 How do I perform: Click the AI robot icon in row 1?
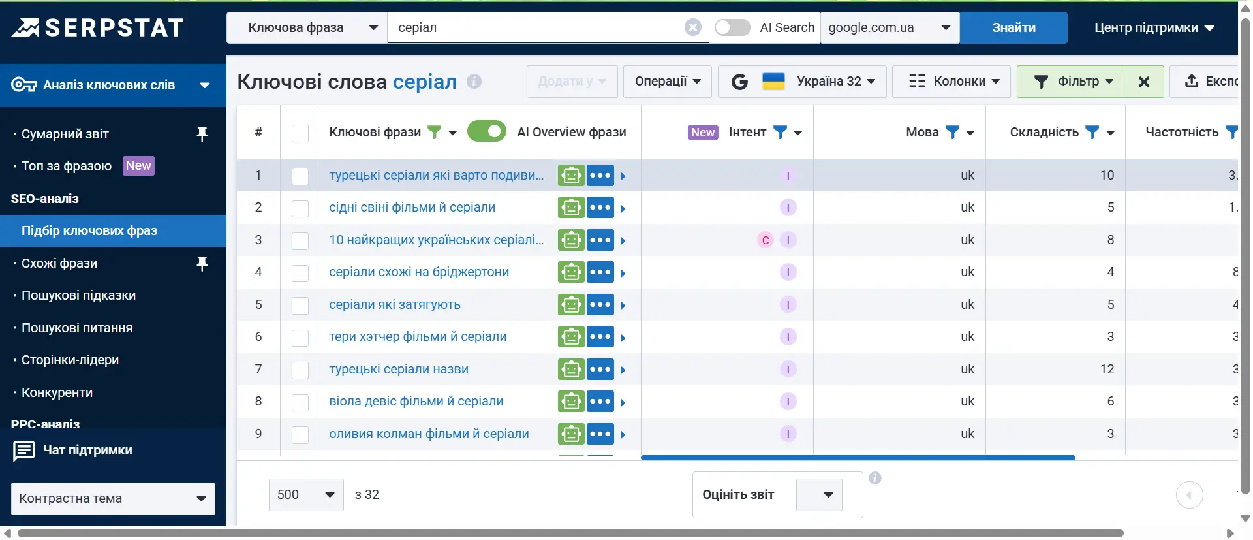pos(570,176)
